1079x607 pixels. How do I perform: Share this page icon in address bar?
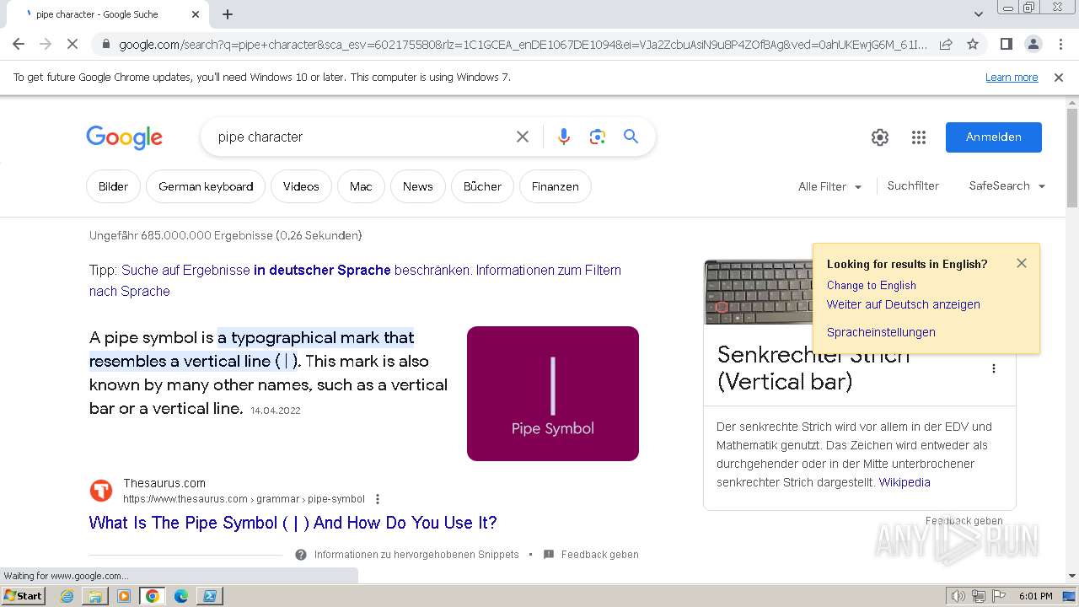coord(946,44)
